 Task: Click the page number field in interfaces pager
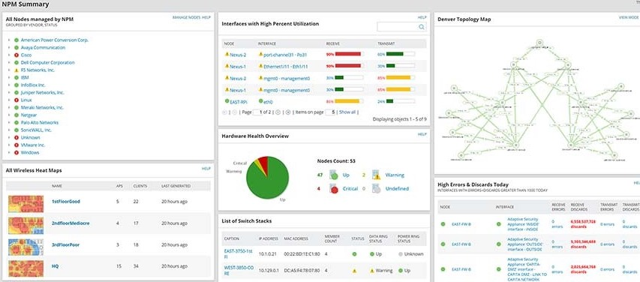257,112
